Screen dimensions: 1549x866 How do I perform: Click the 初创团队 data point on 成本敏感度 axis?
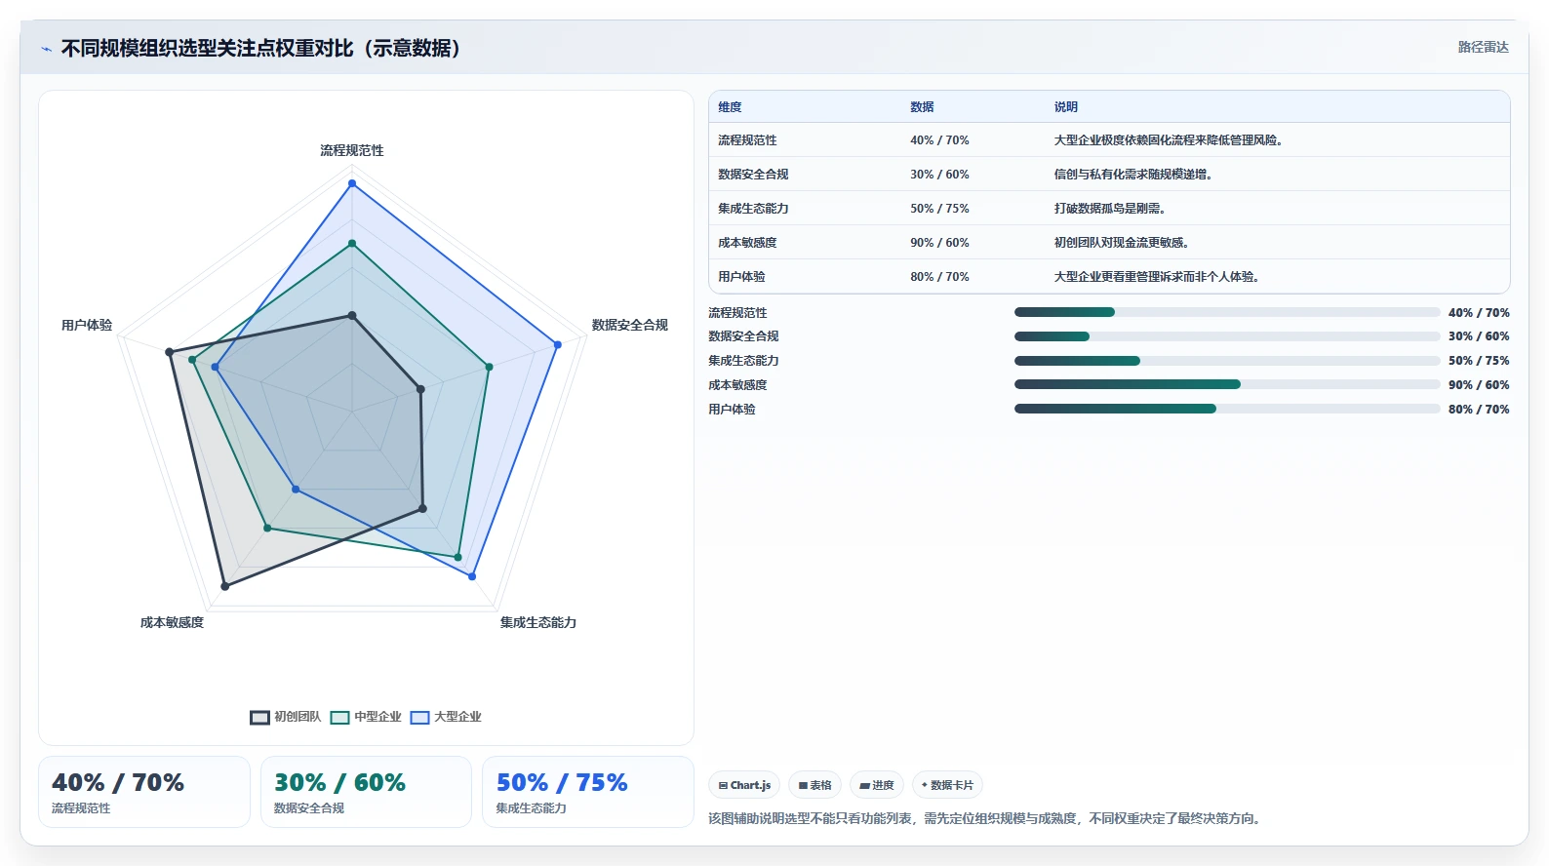[x=225, y=586]
